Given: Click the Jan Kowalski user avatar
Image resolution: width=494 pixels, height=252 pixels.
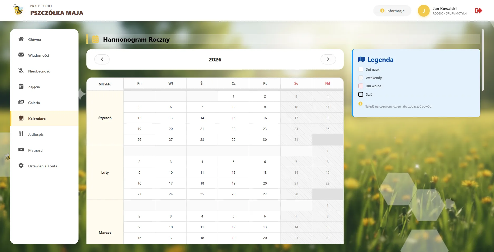Looking at the screenshot, I should [424, 11].
